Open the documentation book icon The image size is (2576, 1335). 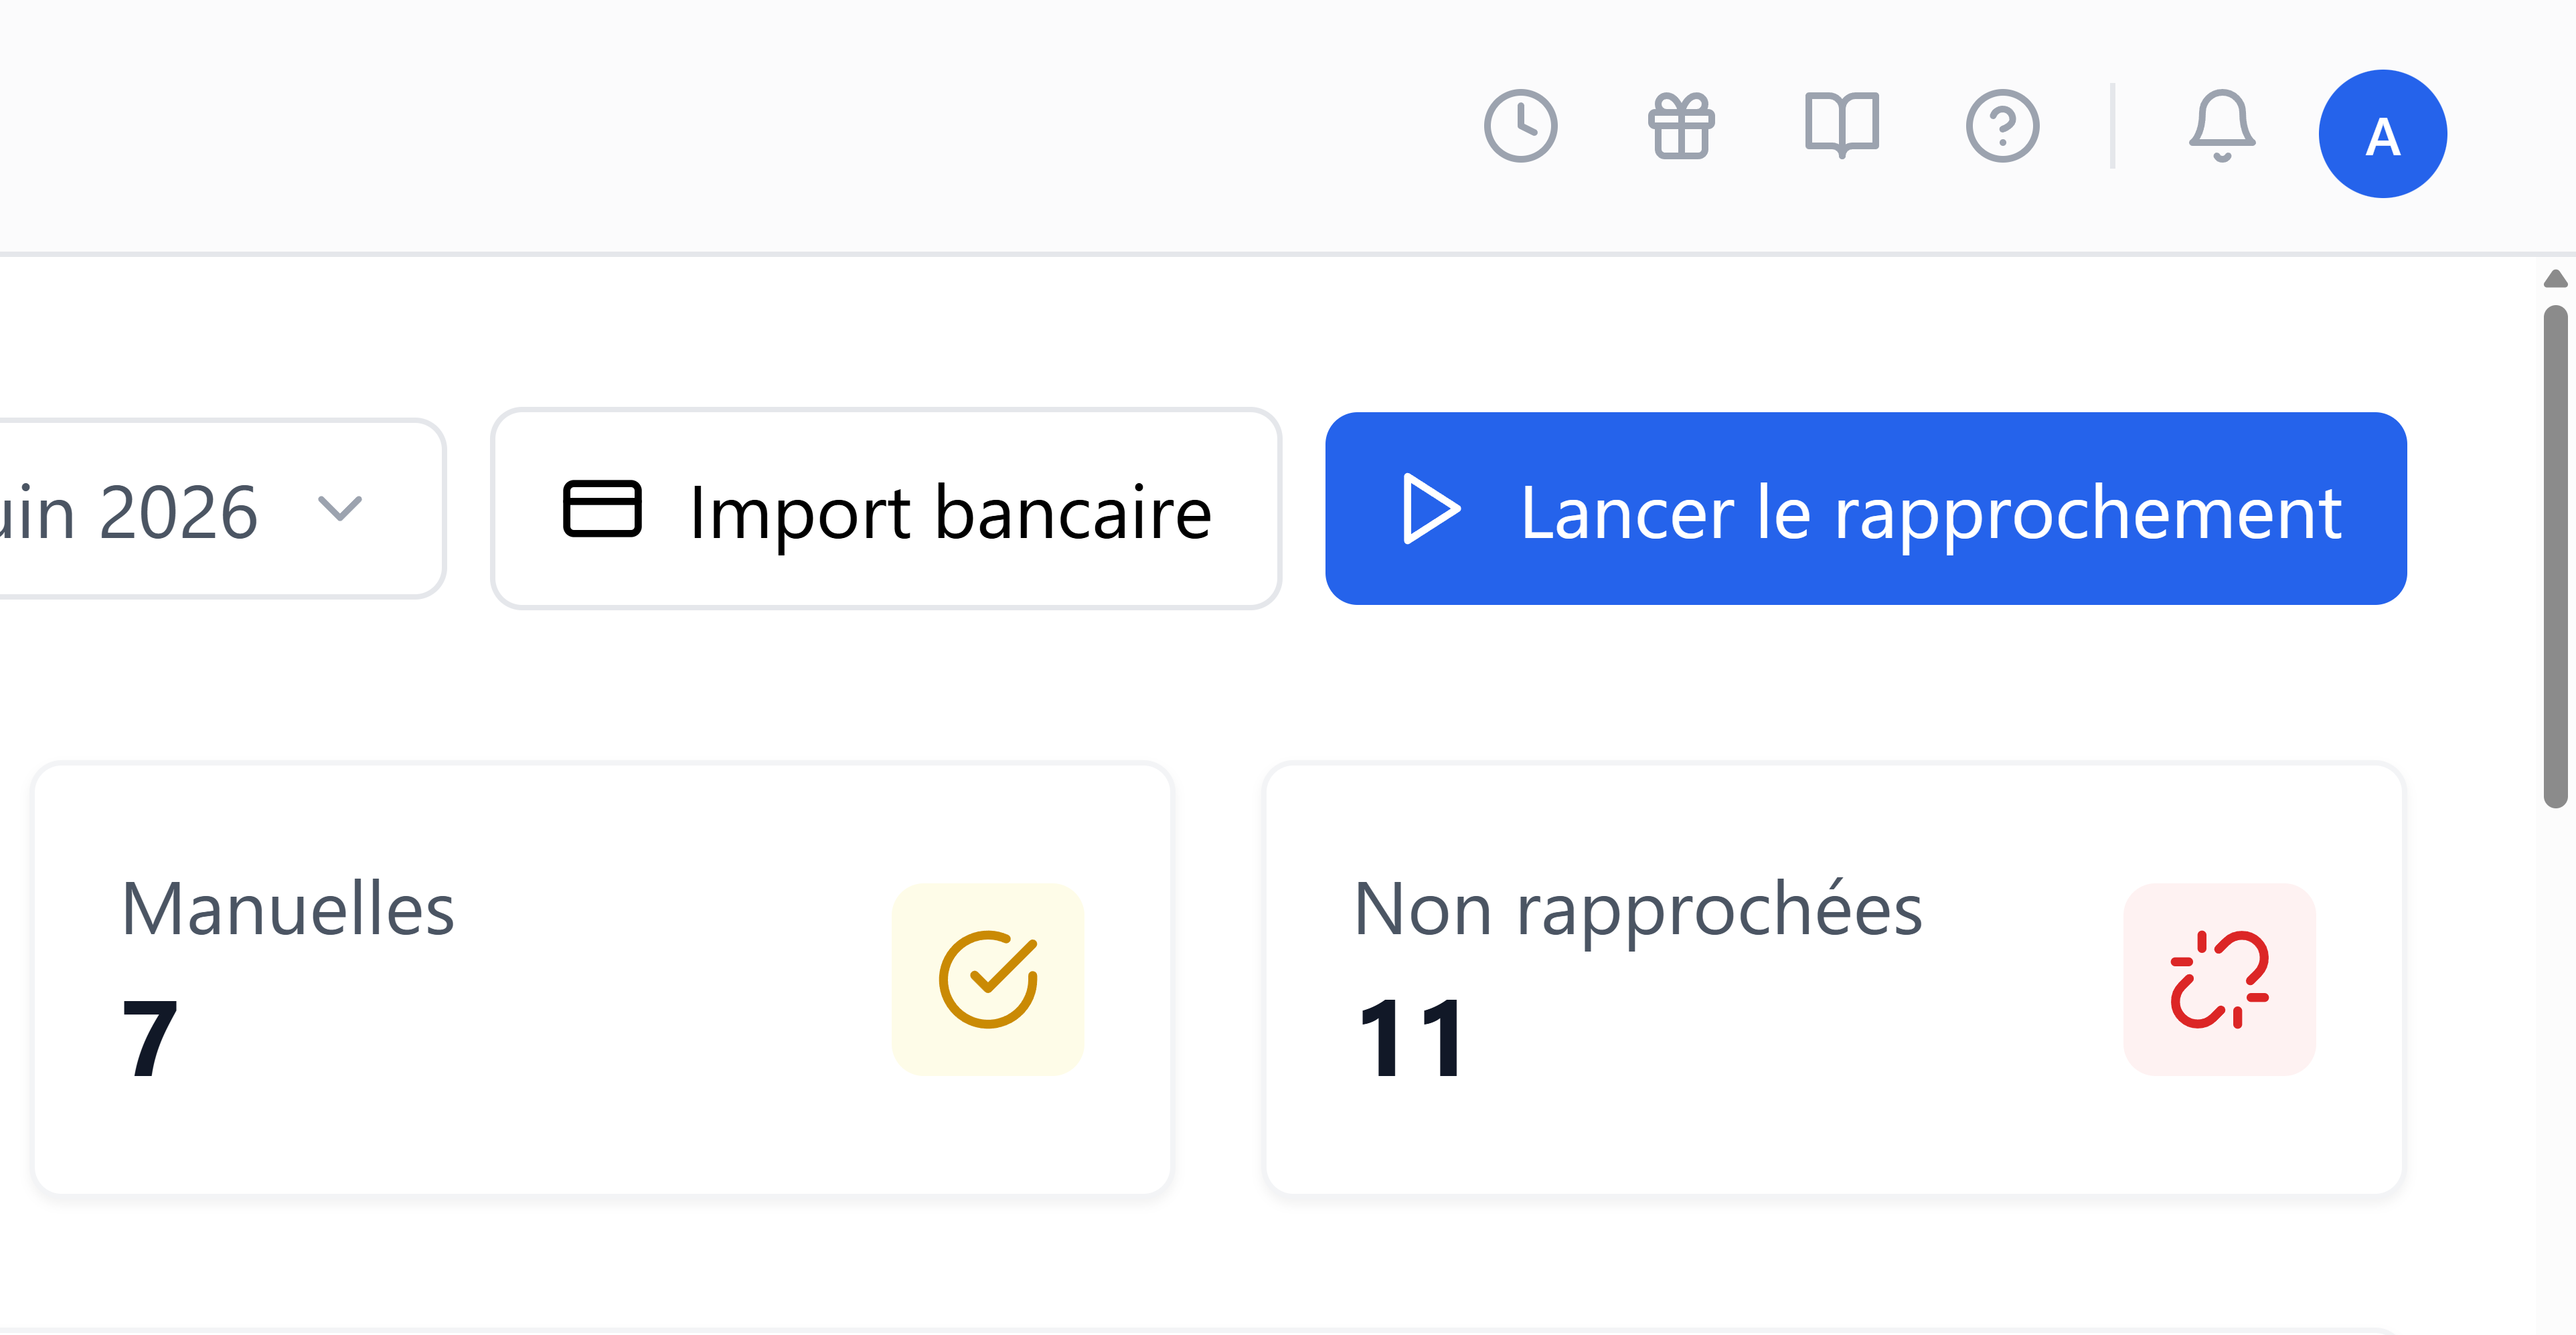point(1842,126)
